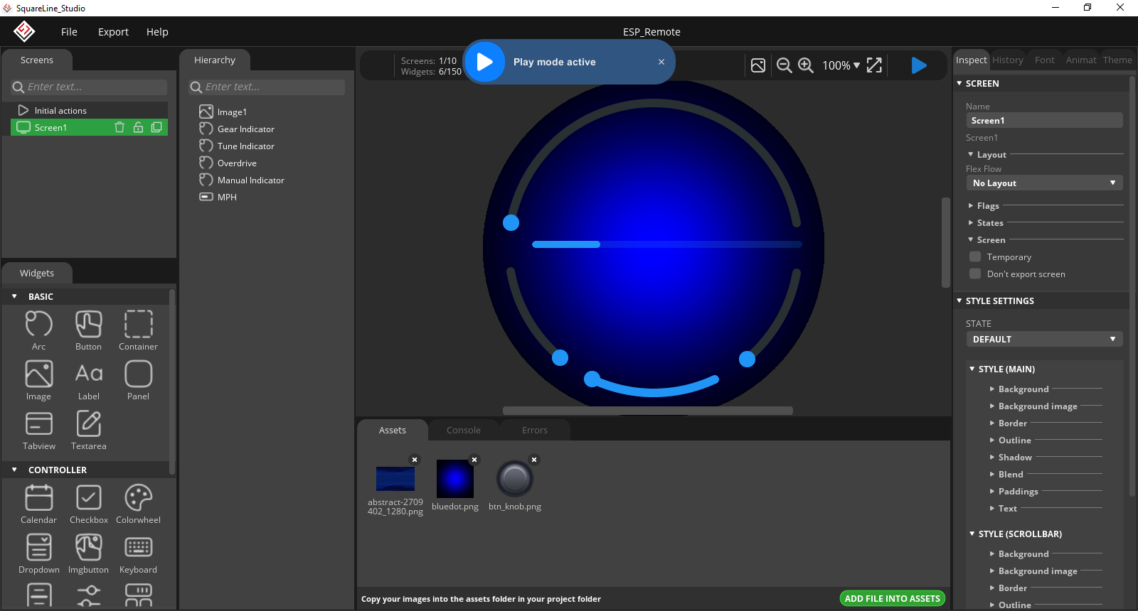Click the Screens search field
This screenshot has width=1138, height=611.
(89, 87)
